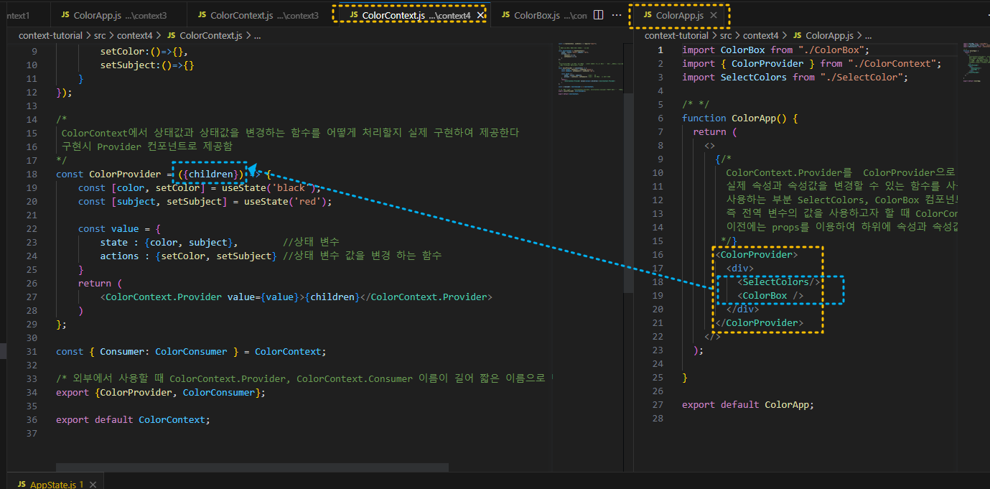Click 'import ColorBox from "./ColorBox";' line

[x=776, y=50]
